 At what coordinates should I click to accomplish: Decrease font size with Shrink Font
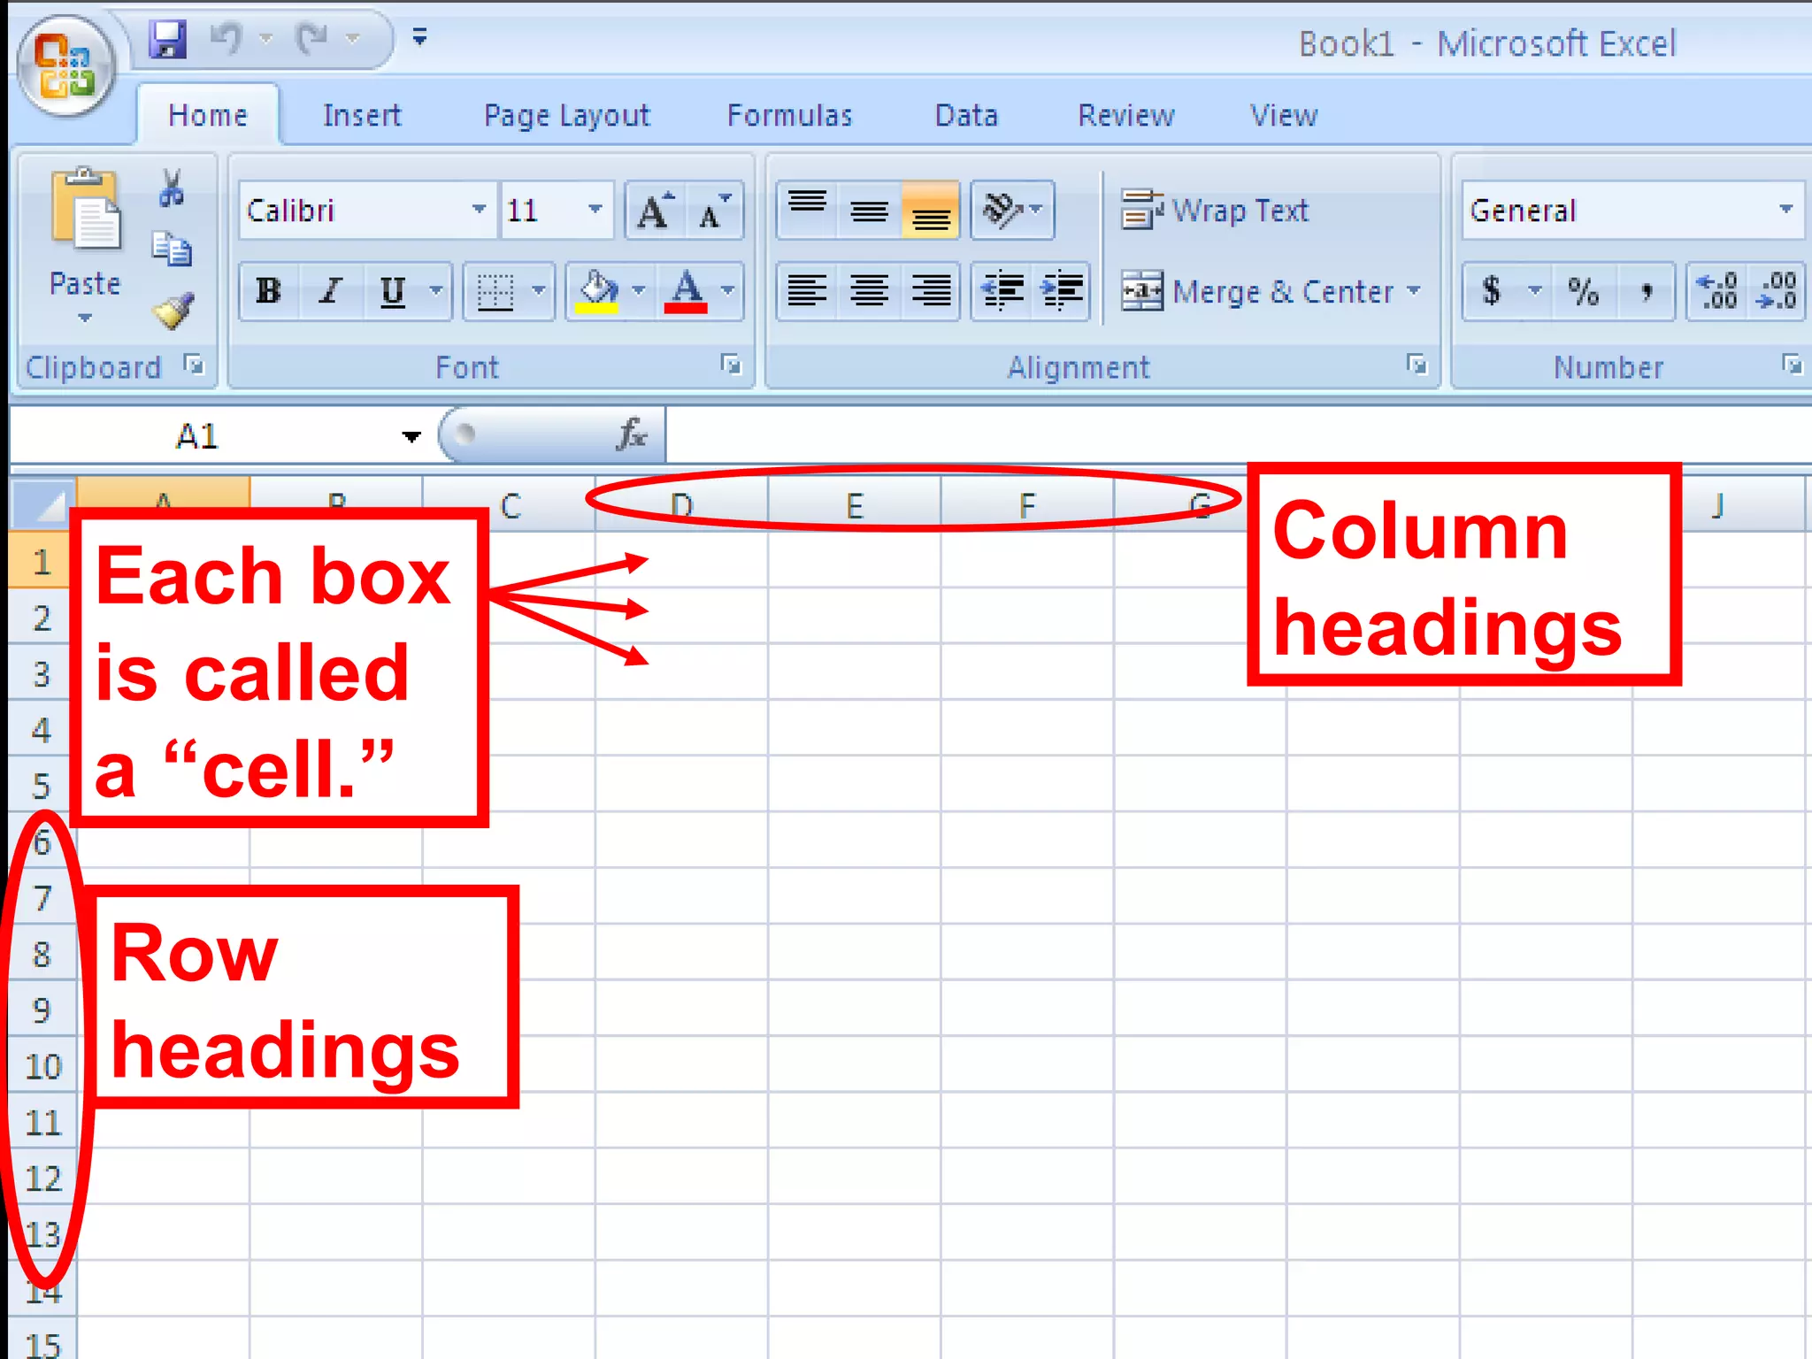point(715,211)
